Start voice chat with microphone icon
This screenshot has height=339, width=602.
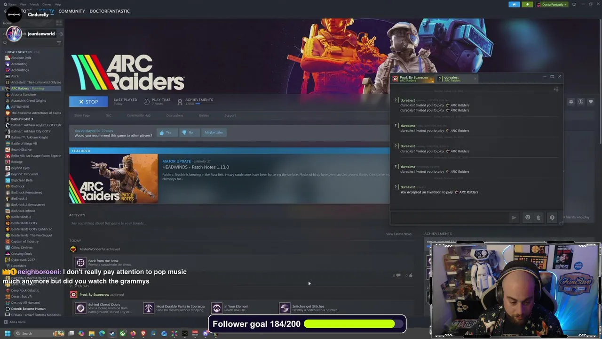pyautogui.click(x=552, y=218)
